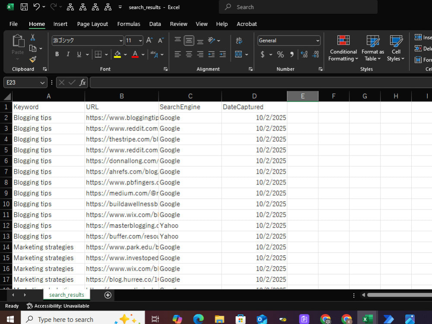Toggle Italic formatting
Viewport: 432px width, 324px height.
[x=68, y=54]
